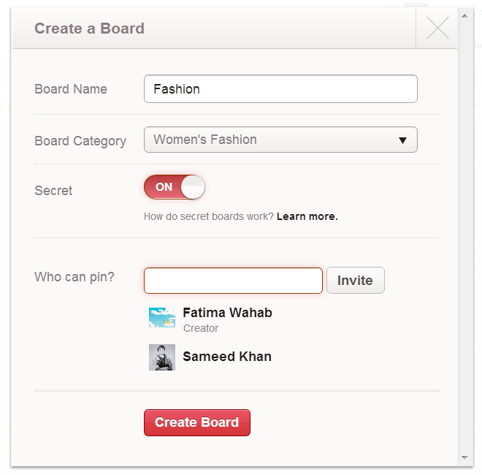Open the Learn more link

click(307, 216)
